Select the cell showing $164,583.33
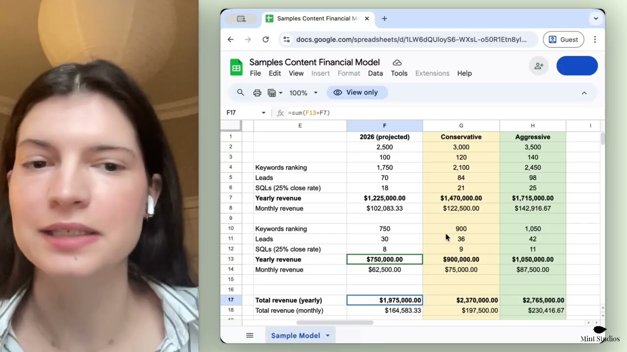 (x=385, y=310)
